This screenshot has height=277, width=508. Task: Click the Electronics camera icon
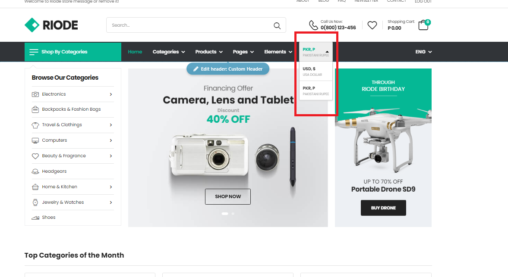pos(35,94)
